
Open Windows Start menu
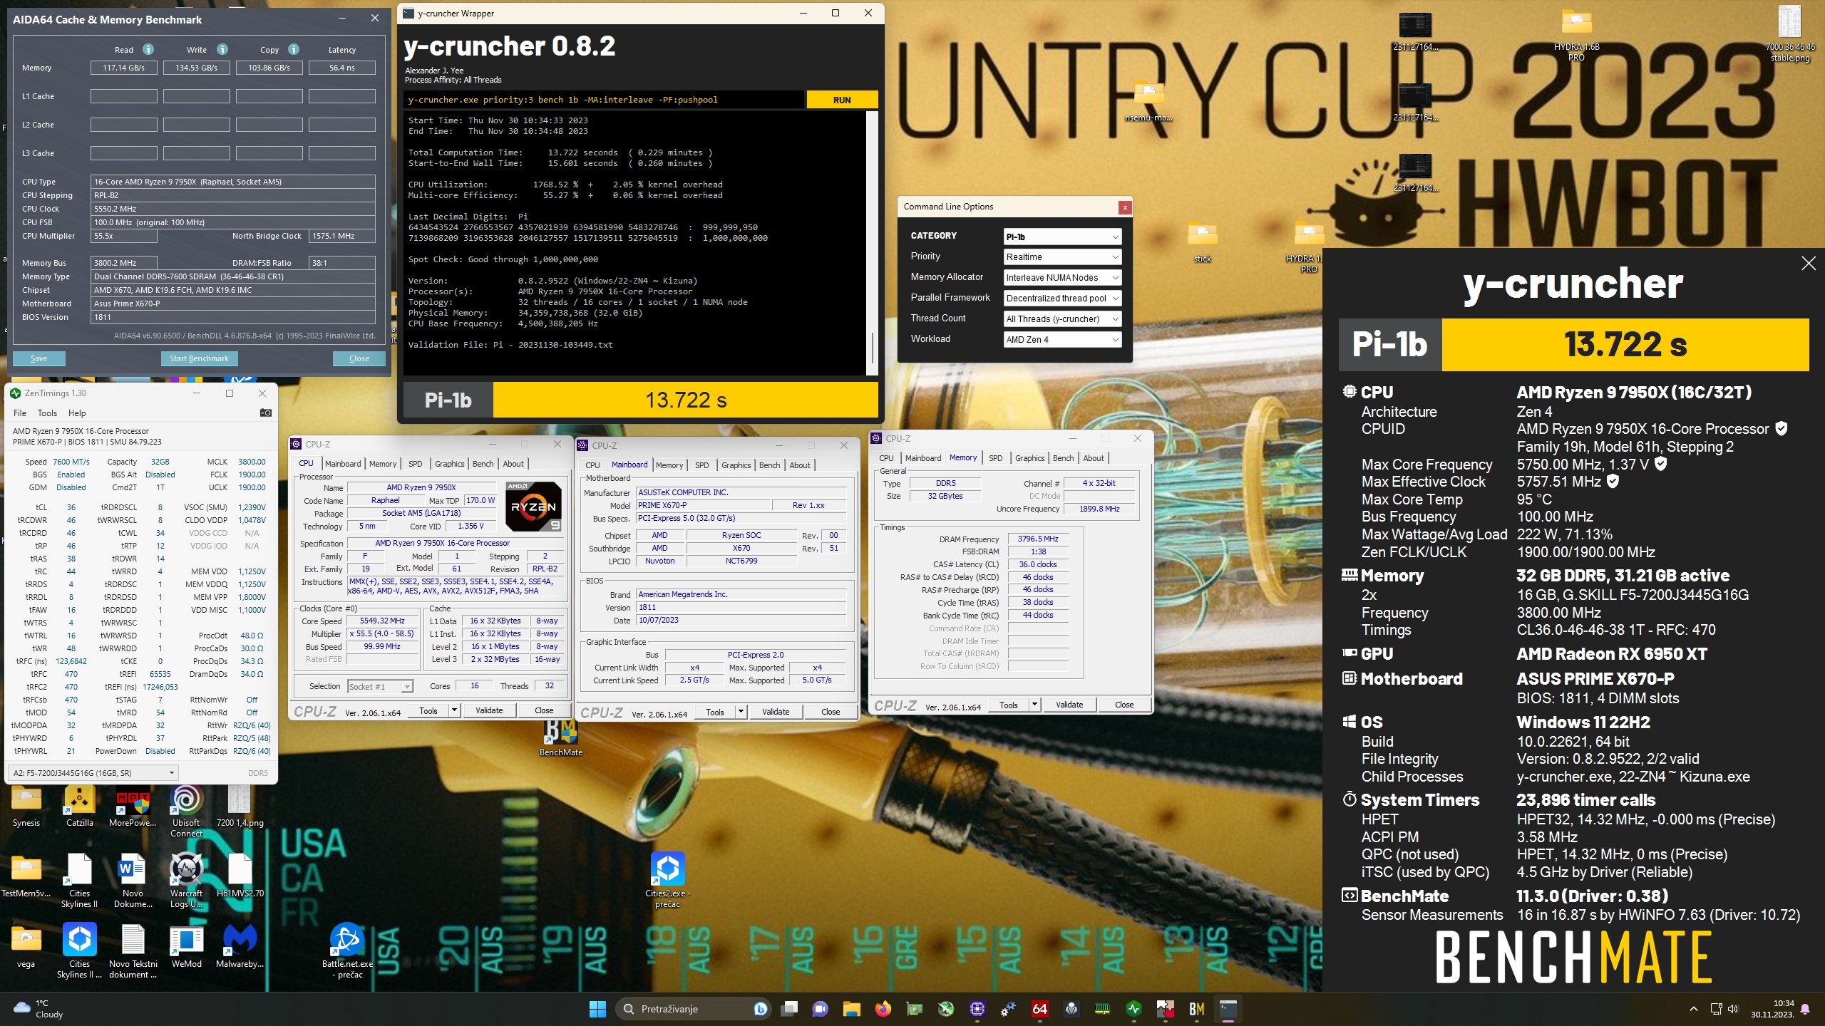pyautogui.click(x=597, y=1009)
